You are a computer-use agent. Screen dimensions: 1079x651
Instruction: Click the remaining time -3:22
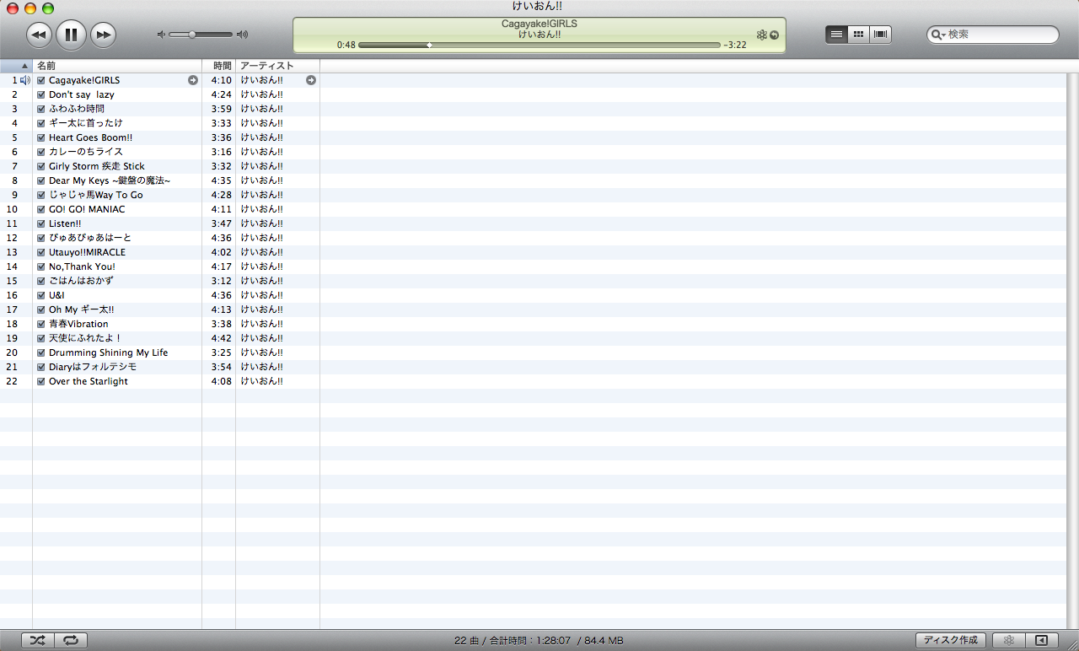(x=735, y=45)
